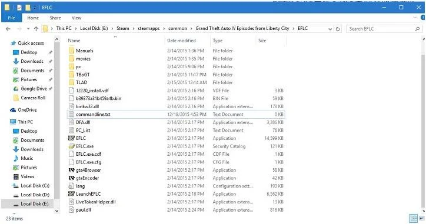Switch to Large icons view layout
426x224 pixels.
422,218
